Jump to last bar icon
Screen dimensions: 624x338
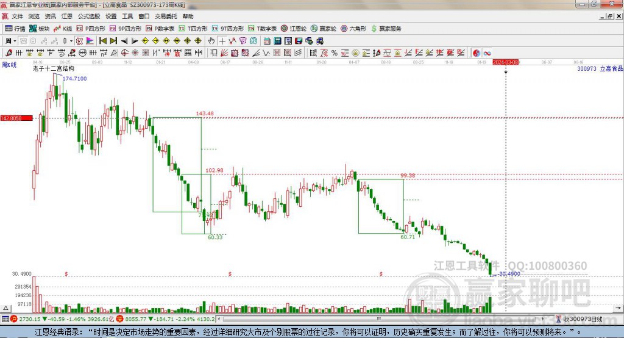[113, 41]
